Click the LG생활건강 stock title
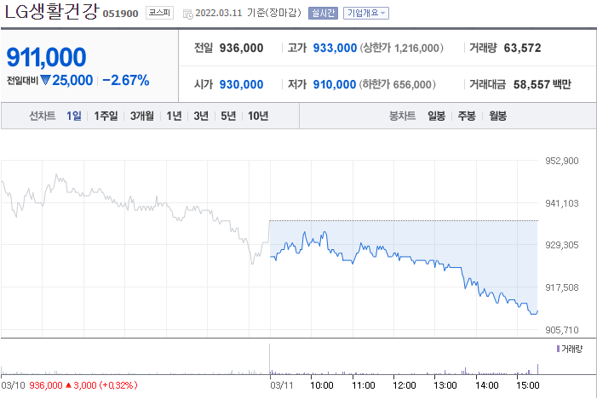The image size is (597, 398). [52, 11]
